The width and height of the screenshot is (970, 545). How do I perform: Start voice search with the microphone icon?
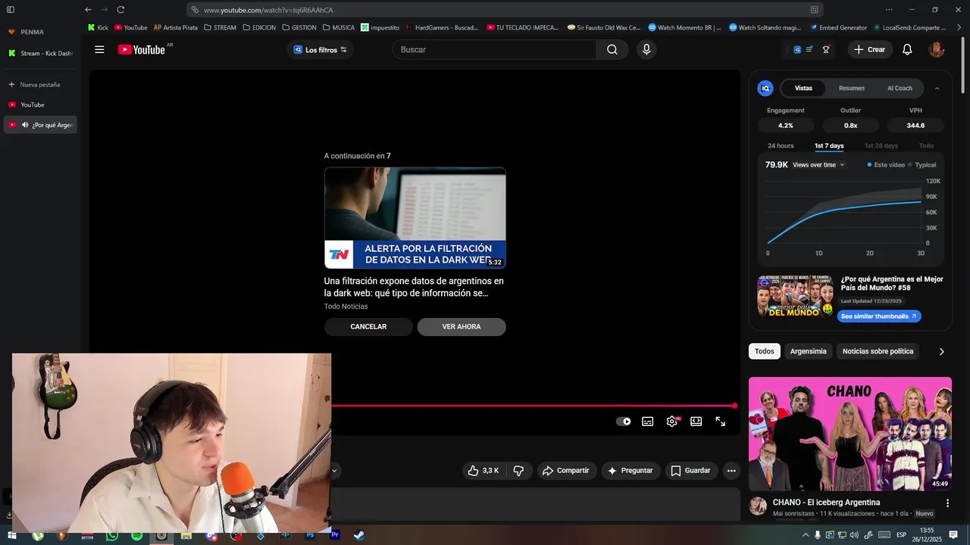[646, 50]
